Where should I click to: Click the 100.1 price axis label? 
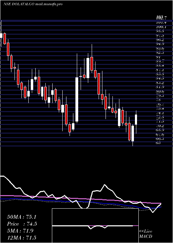coord(161,27)
